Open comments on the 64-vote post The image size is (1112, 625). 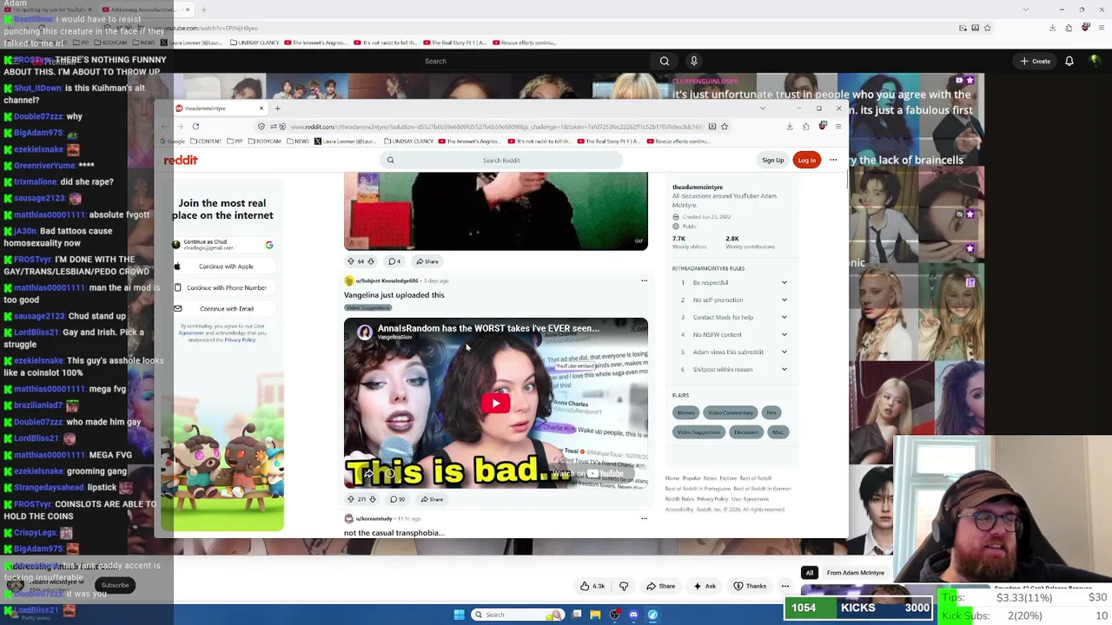click(394, 261)
